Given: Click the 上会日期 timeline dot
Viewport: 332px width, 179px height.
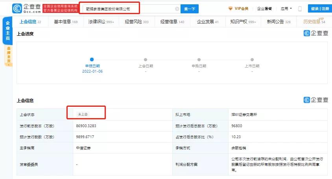Looking at the screenshot, I should pos(146,60).
